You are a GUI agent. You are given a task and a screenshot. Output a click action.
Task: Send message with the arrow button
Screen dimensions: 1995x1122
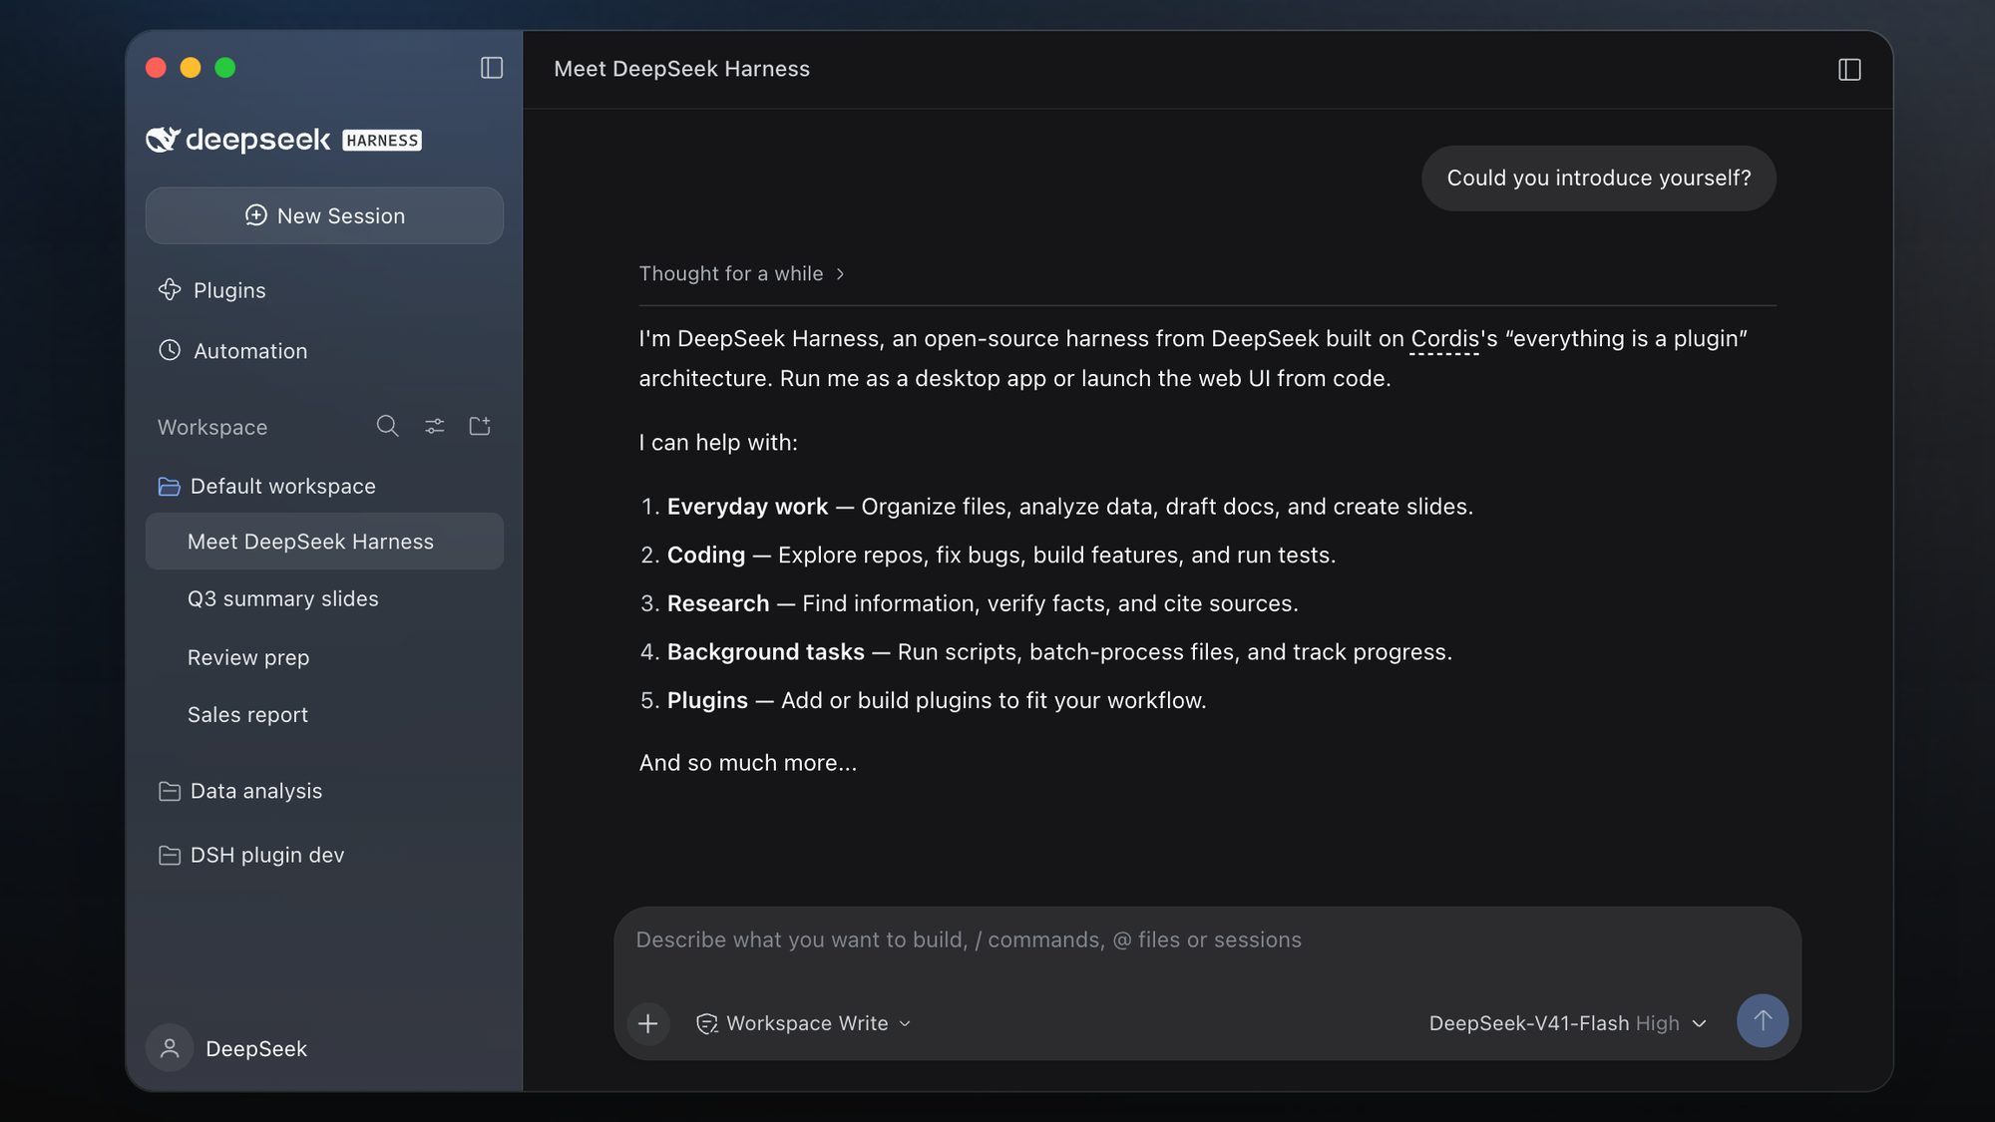click(1763, 1020)
